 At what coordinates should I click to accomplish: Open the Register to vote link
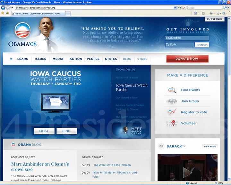pos(194,112)
